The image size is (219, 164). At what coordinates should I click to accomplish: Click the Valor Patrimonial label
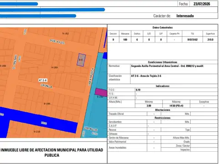117,142
